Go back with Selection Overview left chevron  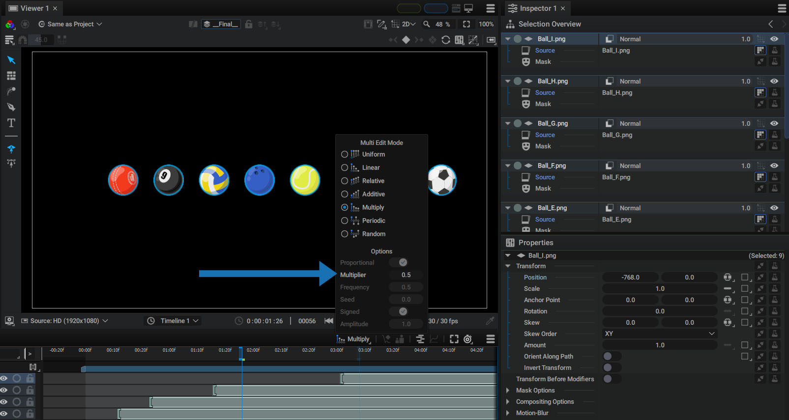(771, 24)
